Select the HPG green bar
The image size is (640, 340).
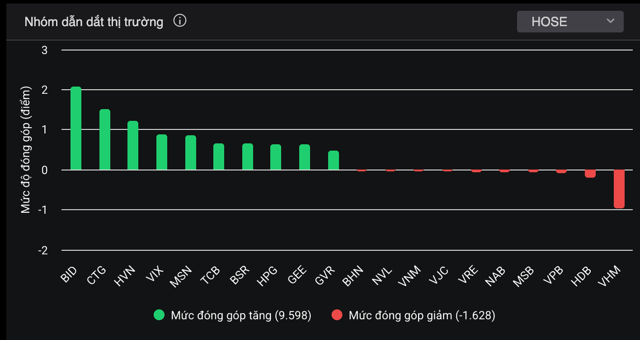pos(276,157)
